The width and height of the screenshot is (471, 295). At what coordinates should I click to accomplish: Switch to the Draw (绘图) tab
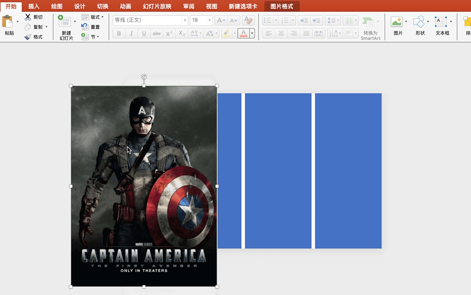tap(56, 6)
